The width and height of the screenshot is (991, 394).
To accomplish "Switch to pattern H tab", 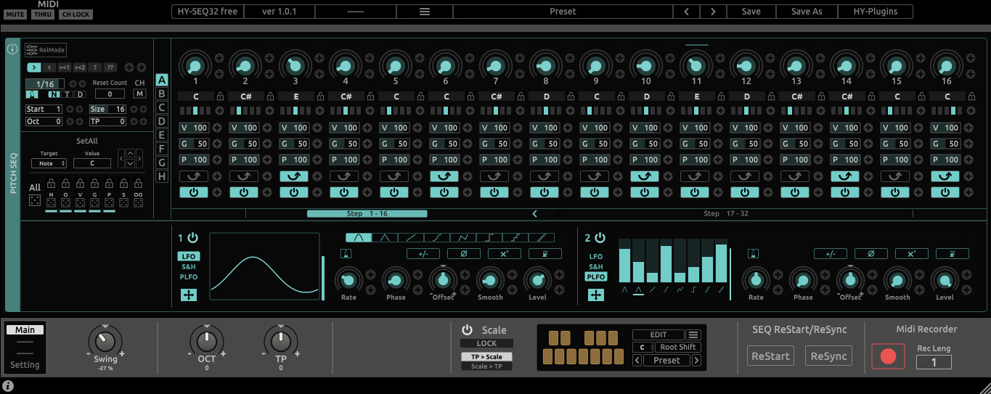I will coord(162,176).
